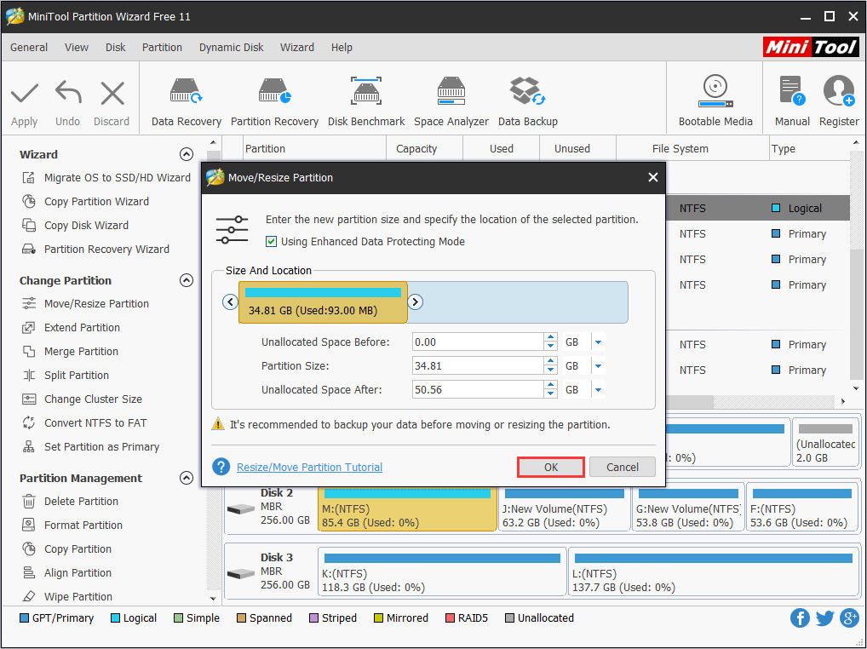Click the Apply checkmark icon
The height and width of the screenshot is (649, 867).
point(25,93)
